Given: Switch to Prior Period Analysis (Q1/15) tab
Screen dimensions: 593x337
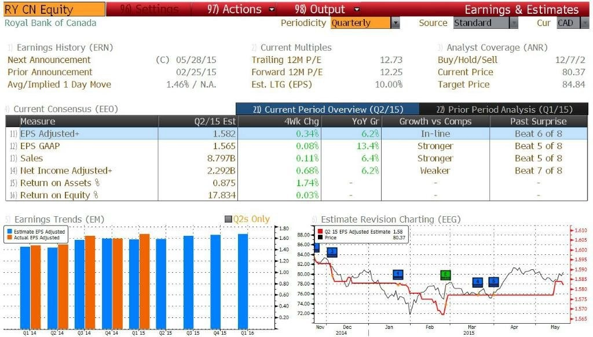Looking at the screenshot, I should click(504, 109).
